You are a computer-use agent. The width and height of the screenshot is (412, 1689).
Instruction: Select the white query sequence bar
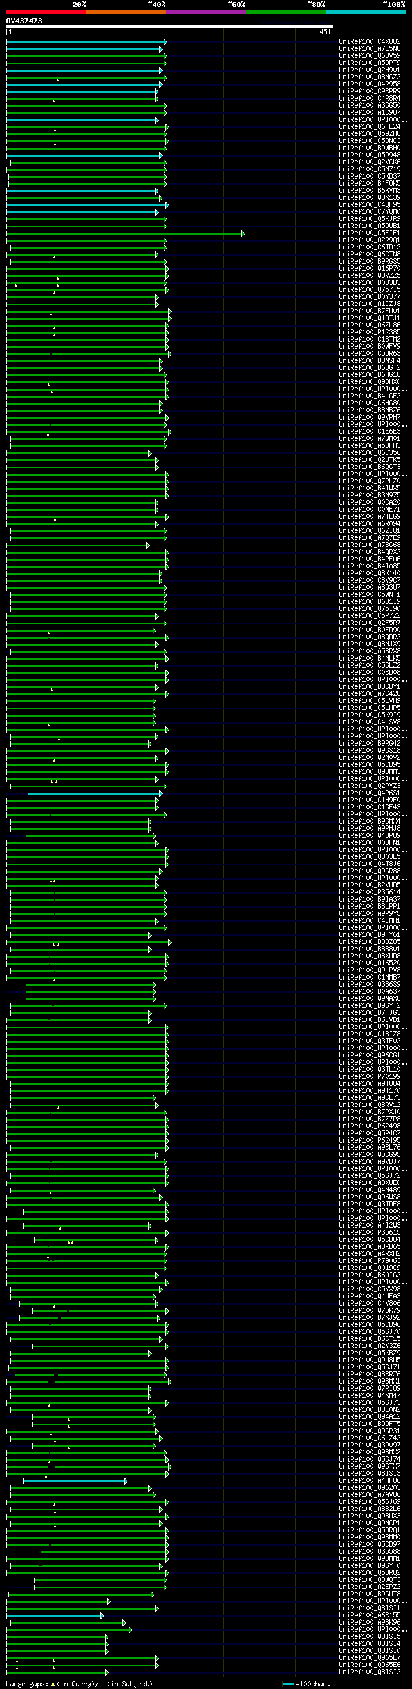tap(170, 27)
